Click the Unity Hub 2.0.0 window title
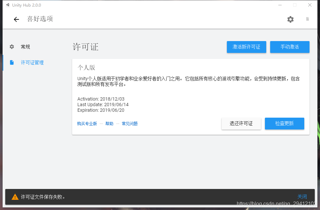Viewport: 320px width, 210px height. 27,5
